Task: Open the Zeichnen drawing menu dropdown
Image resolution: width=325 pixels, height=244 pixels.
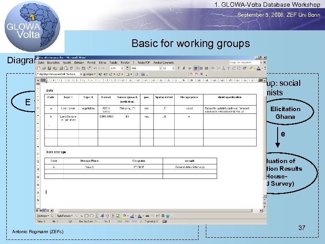Action: (x=43, y=216)
